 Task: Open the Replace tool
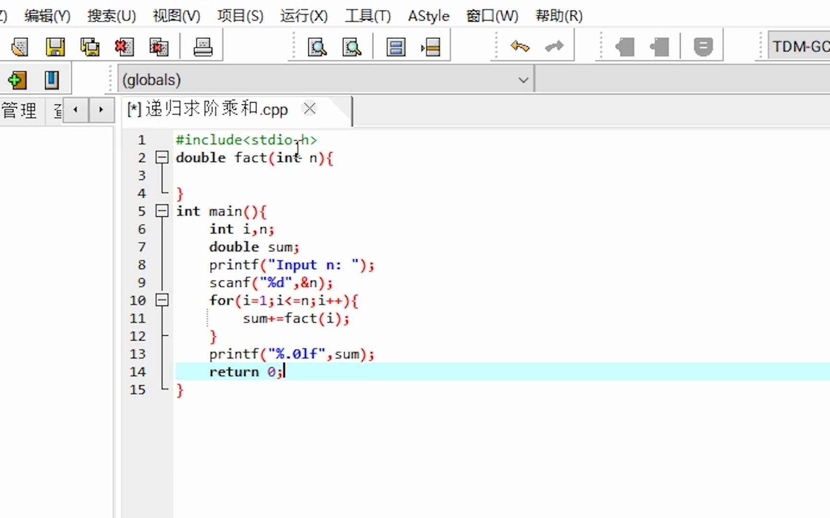tap(352, 47)
